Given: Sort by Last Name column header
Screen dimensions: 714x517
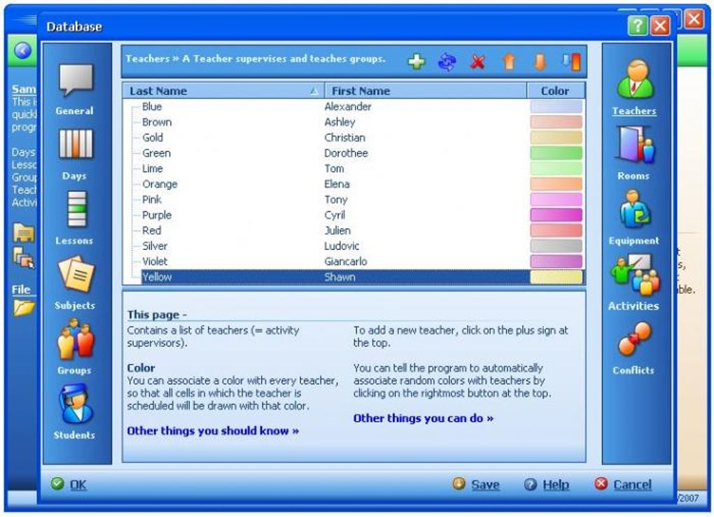Looking at the screenshot, I should [223, 90].
